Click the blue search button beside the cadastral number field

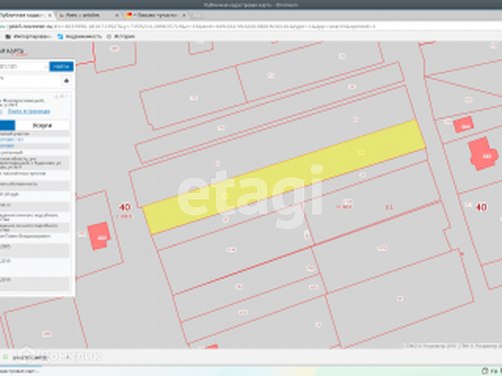(61, 66)
